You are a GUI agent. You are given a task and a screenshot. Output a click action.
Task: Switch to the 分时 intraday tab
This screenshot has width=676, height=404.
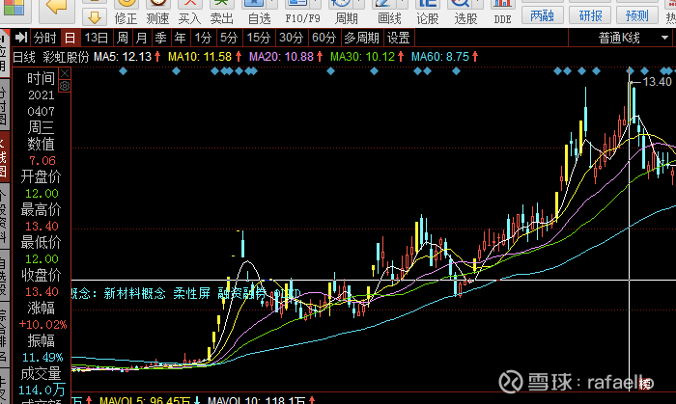44,38
